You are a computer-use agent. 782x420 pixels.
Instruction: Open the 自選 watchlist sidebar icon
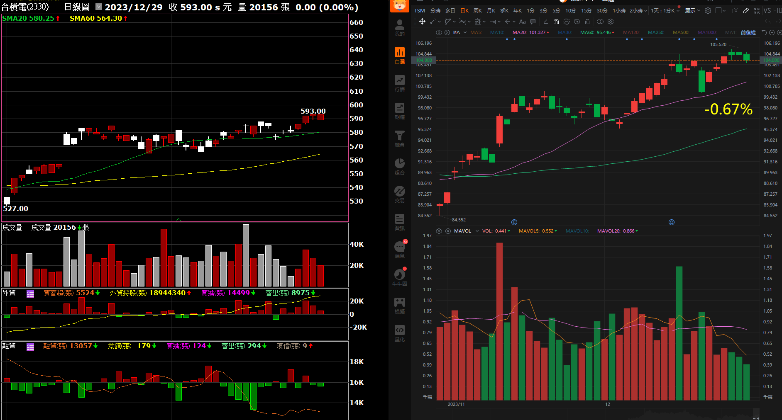click(400, 56)
